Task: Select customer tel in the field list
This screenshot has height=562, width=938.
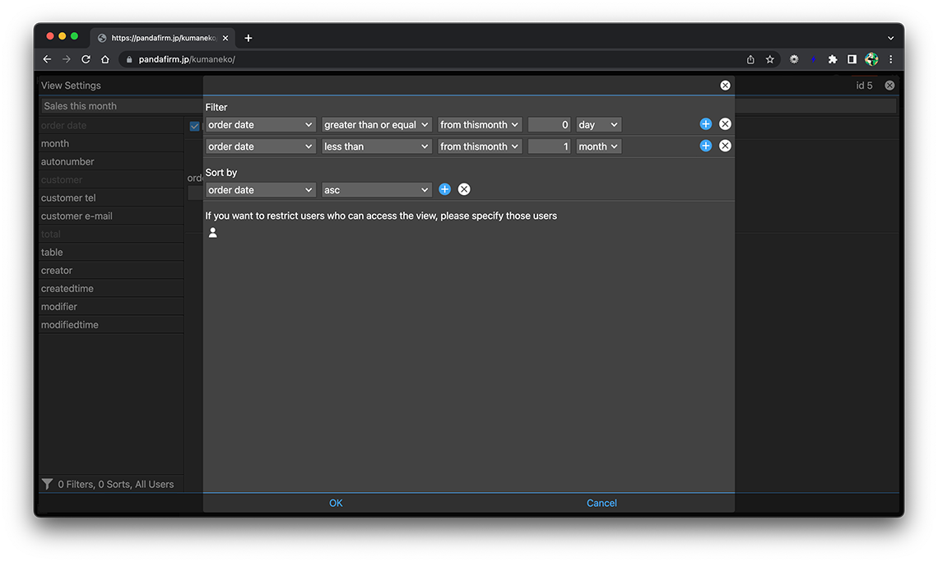Action: 68,198
